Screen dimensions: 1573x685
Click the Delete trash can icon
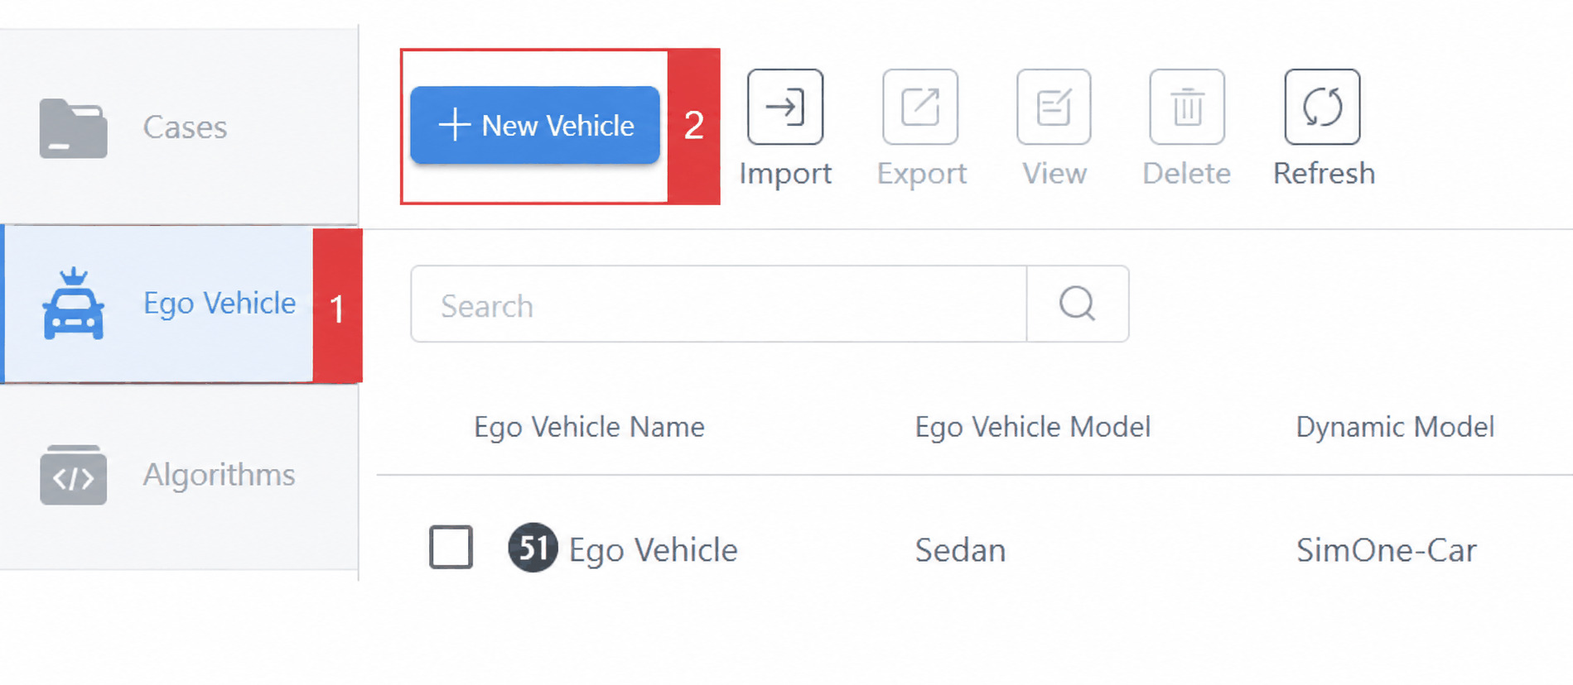pyautogui.click(x=1187, y=107)
